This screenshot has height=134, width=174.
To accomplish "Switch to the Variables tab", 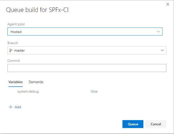I will [x=16, y=82].
